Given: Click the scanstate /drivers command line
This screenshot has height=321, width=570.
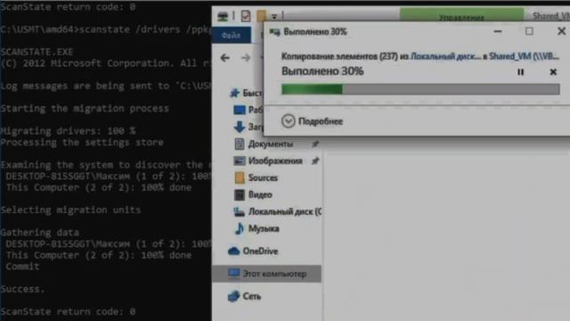Looking at the screenshot, I should [106, 29].
